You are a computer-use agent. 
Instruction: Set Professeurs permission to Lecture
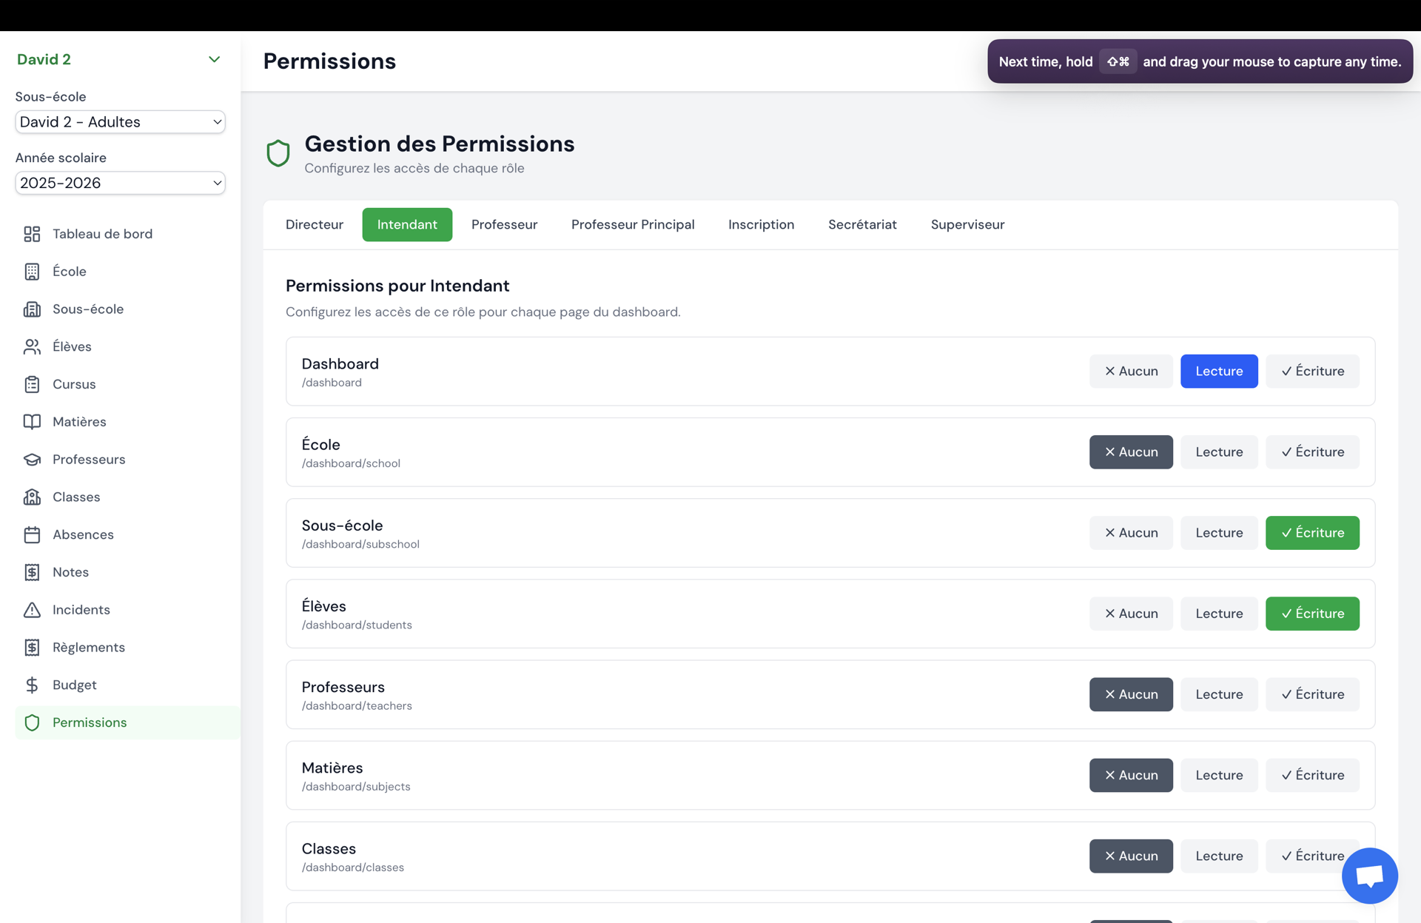(x=1219, y=694)
